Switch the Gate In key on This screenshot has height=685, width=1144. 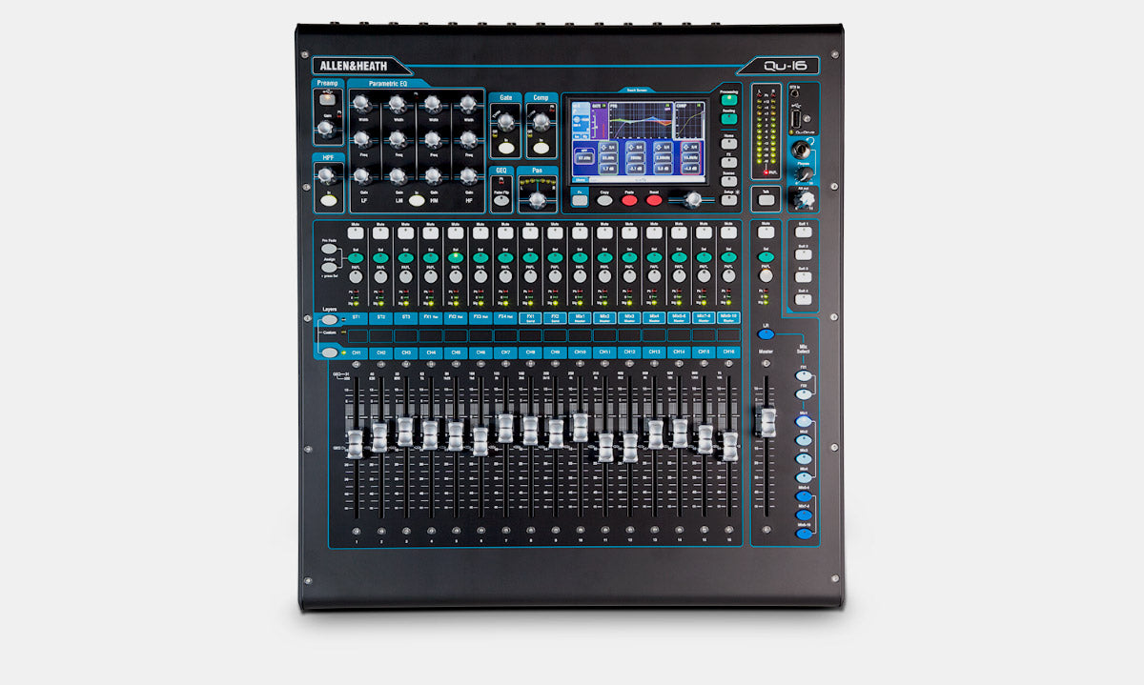(x=504, y=148)
